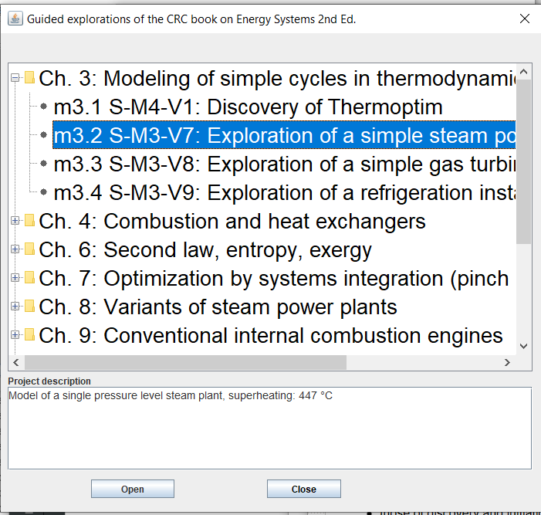Click the bullet icon beside m3.1
The image size is (541, 515).
pos(43,107)
